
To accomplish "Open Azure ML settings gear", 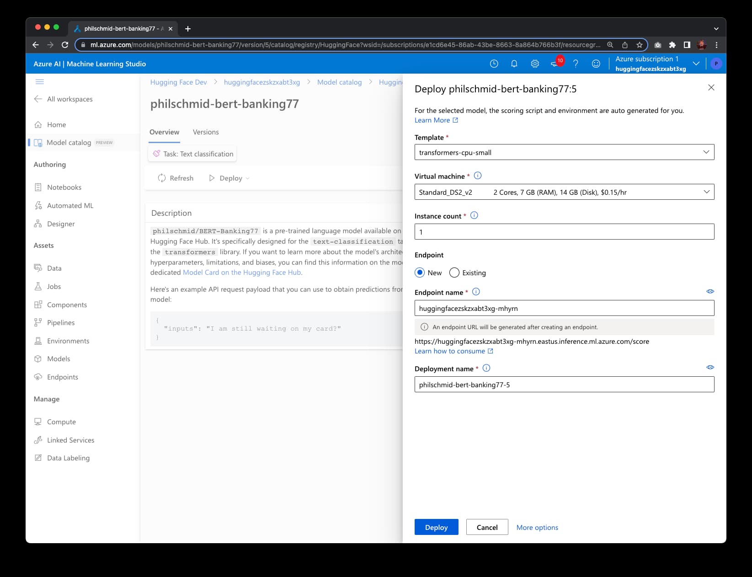I will 534,64.
